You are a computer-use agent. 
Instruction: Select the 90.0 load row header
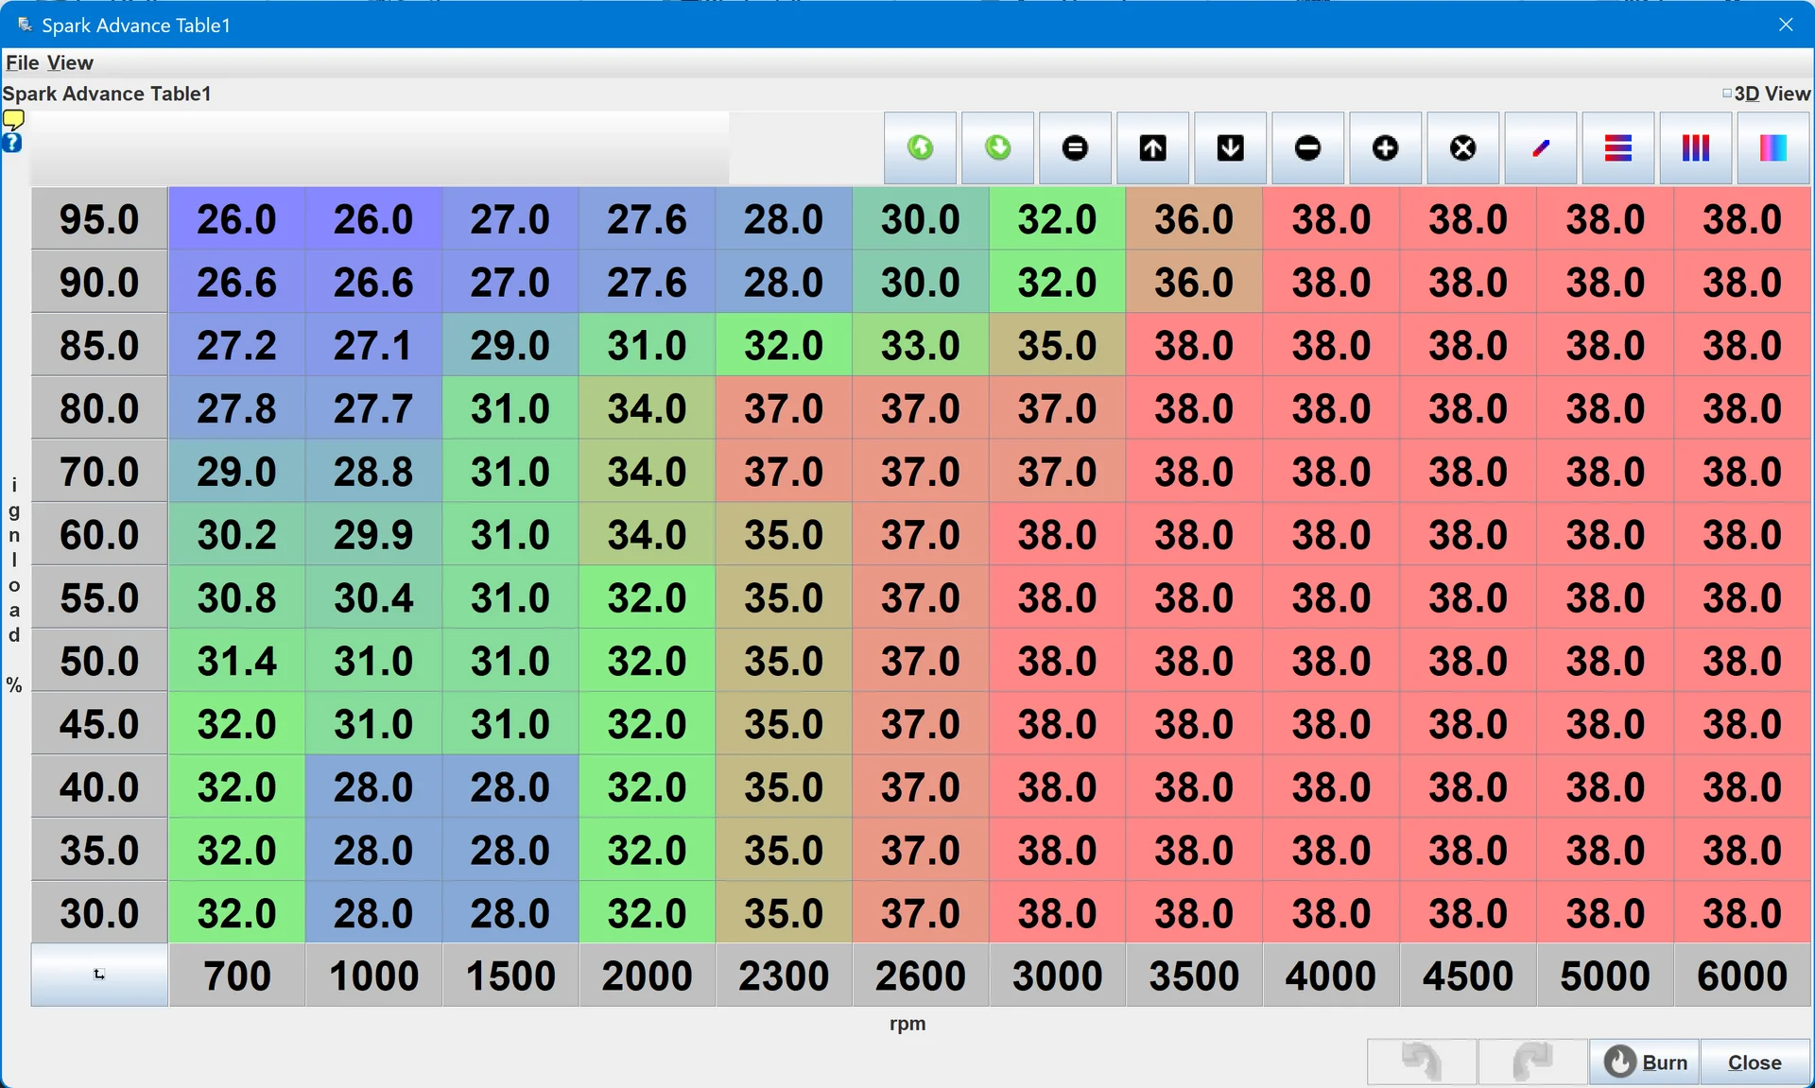[99, 282]
